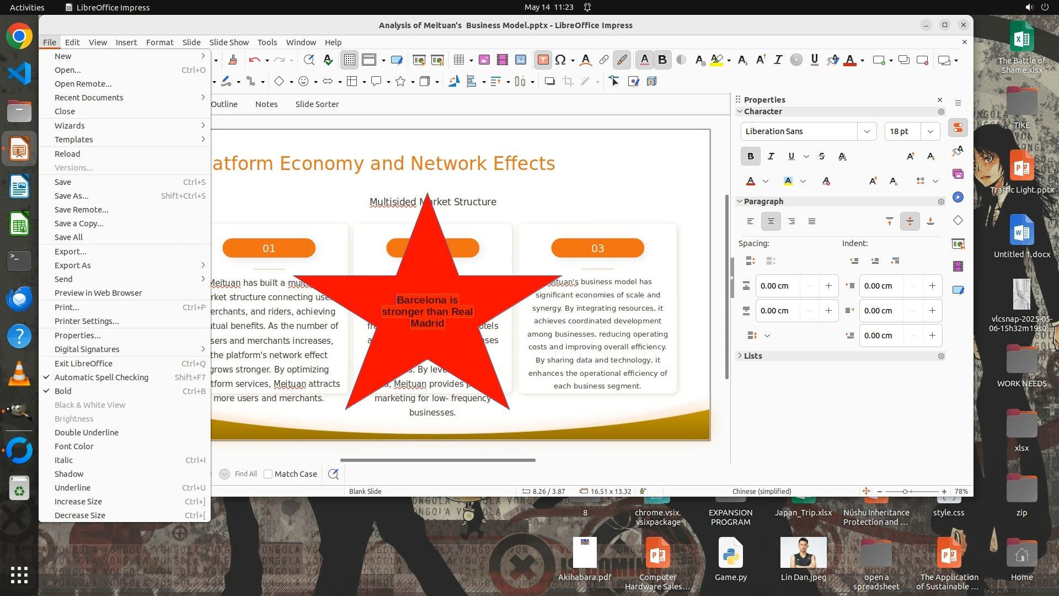
Task: Click Insert Image icon in toolbar
Action: 484,60
